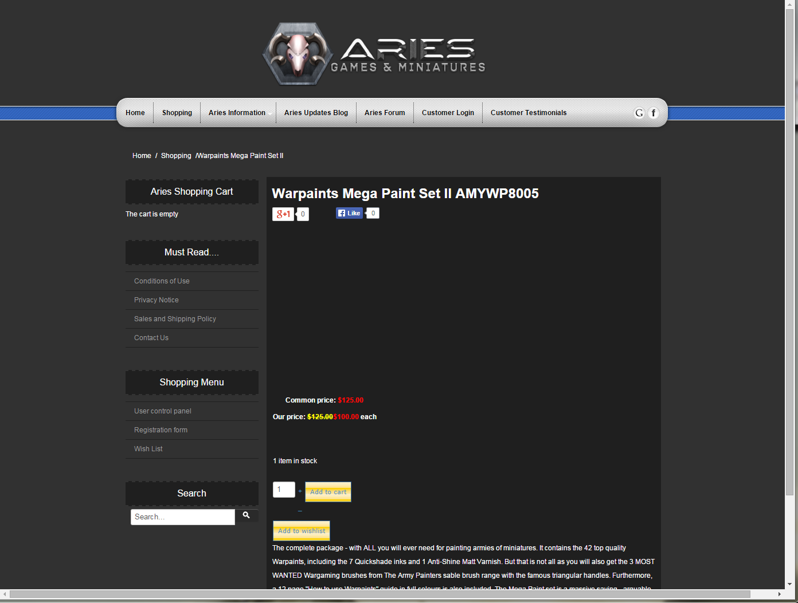Open the Shopping menu item
The width and height of the screenshot is (798, 603).
coord(177,113)
